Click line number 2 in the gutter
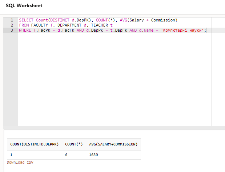225x172 pixels. coord(12,25)
